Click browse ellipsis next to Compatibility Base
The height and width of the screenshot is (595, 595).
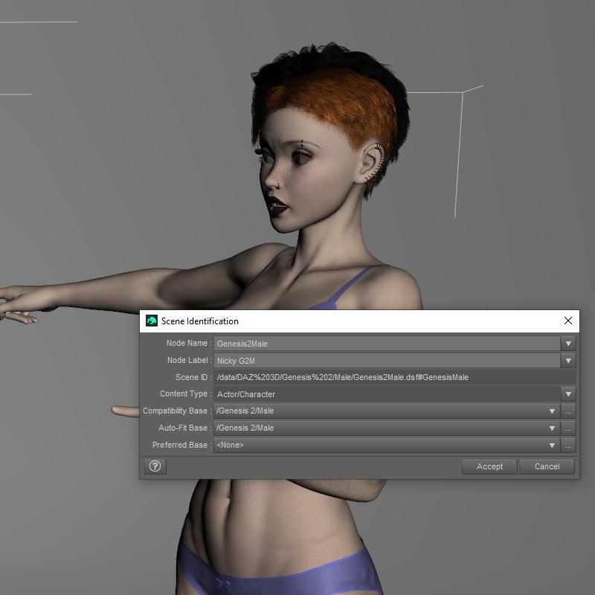[x=568, y=411]
